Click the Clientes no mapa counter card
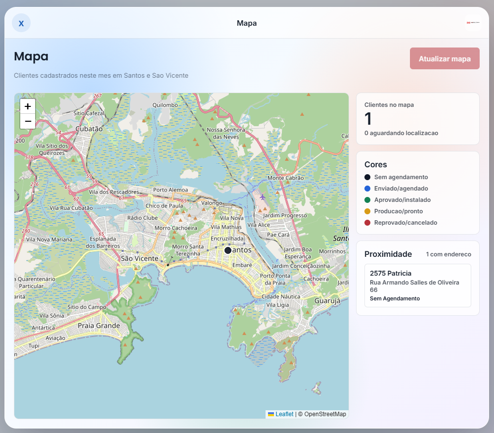Screen dimensions: 494x433 click(417, 119)
